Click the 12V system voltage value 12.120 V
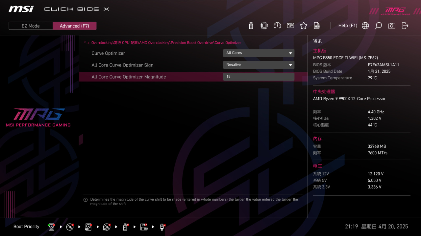Screen dimensions: 421x236 (376, 174)
